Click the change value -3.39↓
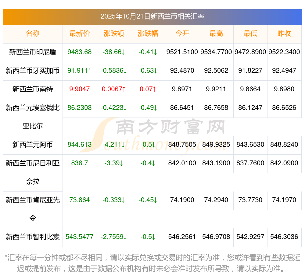The image size is (305, 278). (x=114, y=163)
